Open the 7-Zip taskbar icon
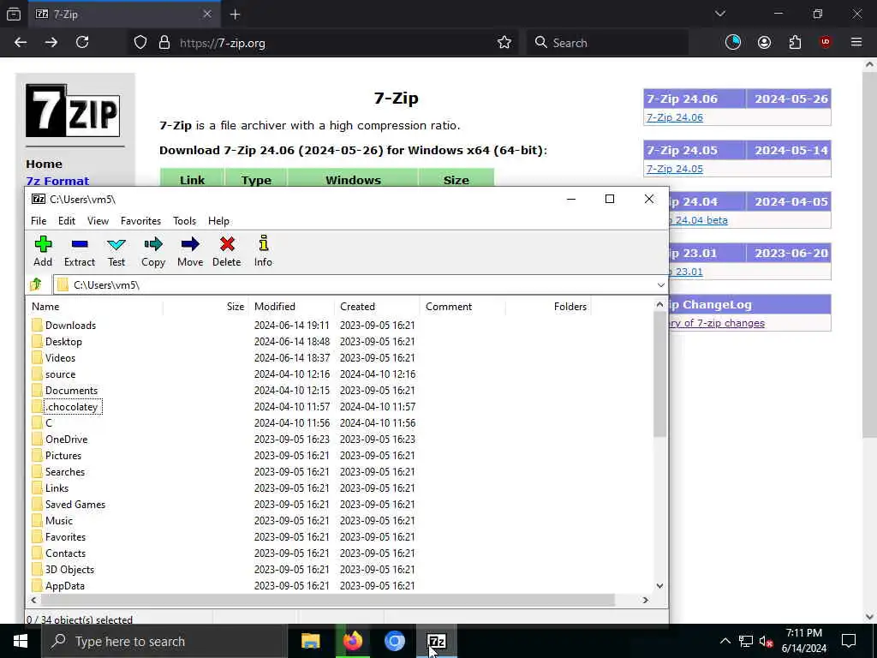 pos(436,641)
